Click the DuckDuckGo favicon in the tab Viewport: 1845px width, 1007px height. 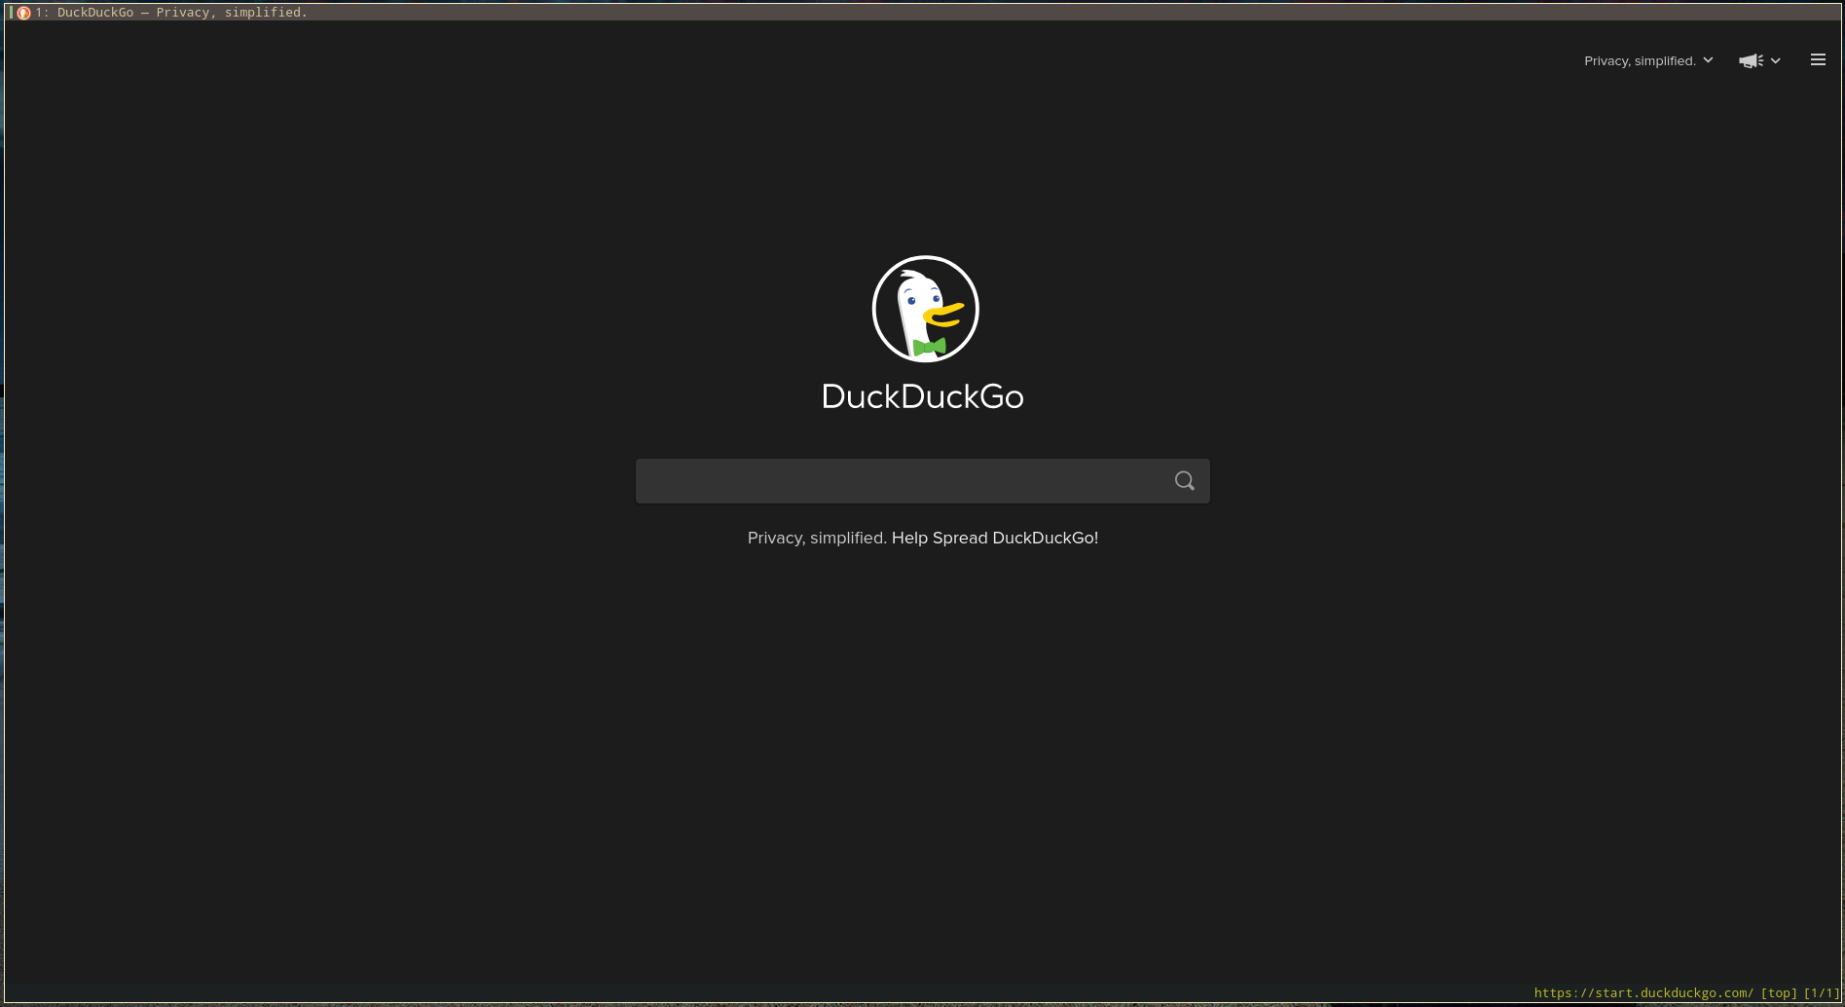pos(23,13)
